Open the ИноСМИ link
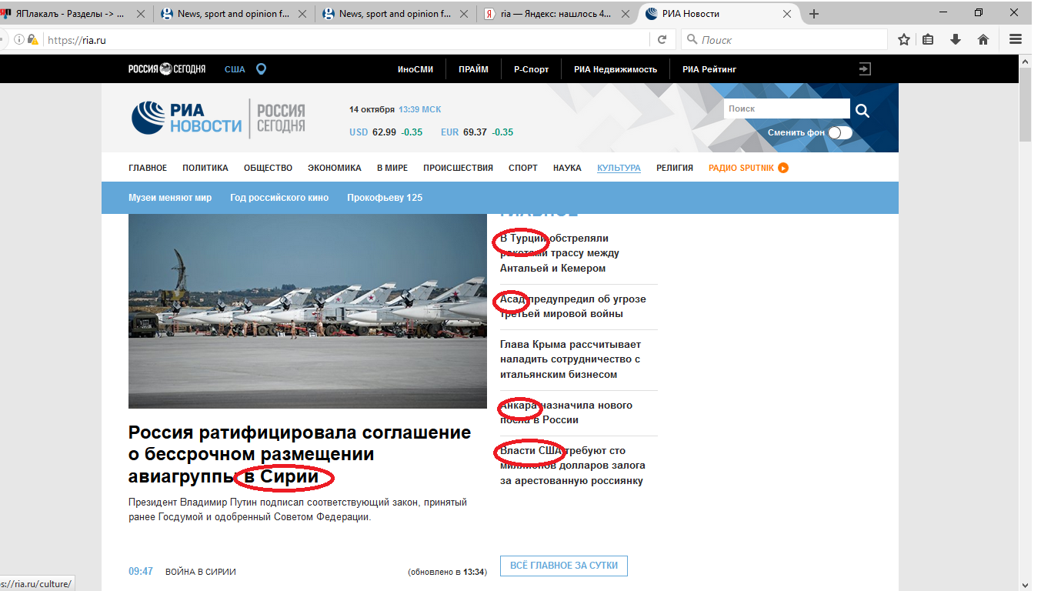Screen dimensions: 1051x591 (415, 69)
